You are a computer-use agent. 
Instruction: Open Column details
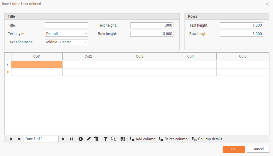coord(207,139)
